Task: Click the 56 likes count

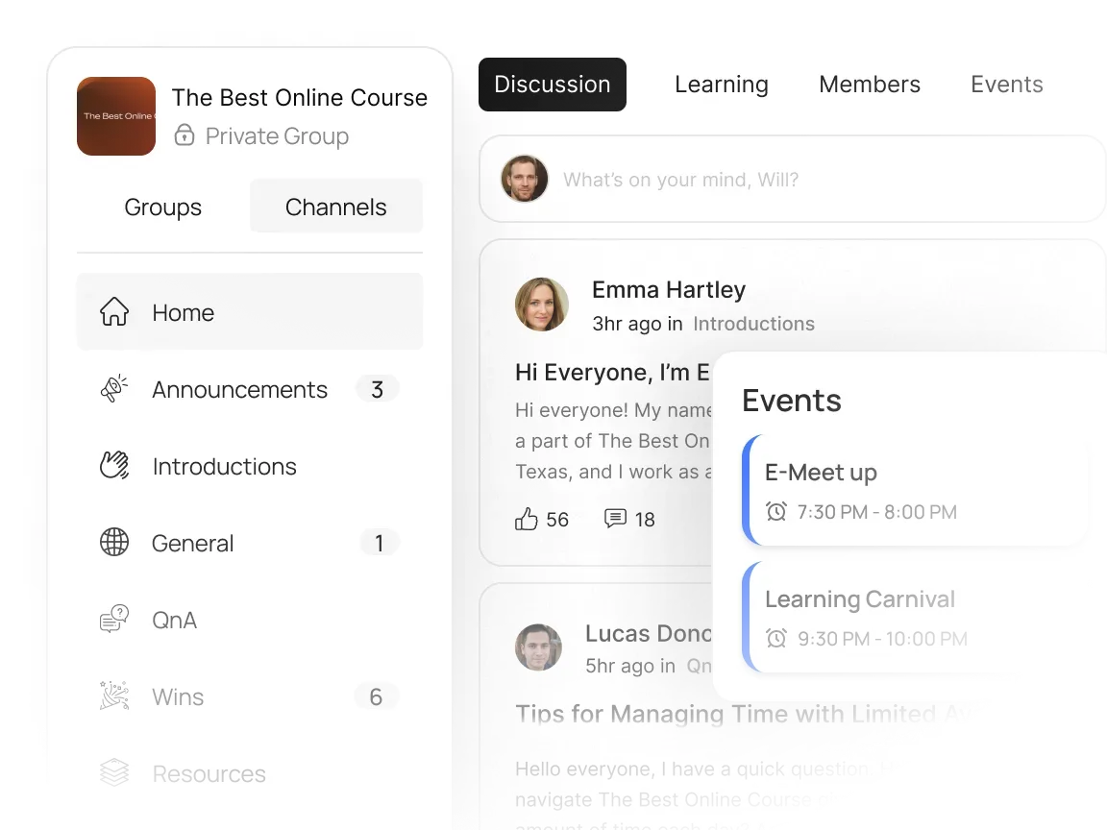Action: pos(557,520)
